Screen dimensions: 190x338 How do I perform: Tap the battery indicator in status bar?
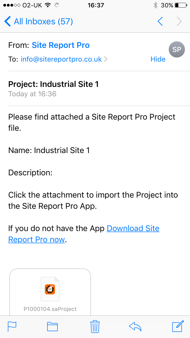tap(181, 5)
